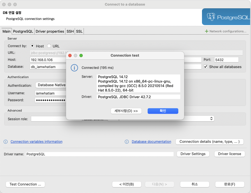Image resolution: width=251 pixels, height=193 pixels.
Task: Open the Authentication type dropdown
Action: [51, 85]
